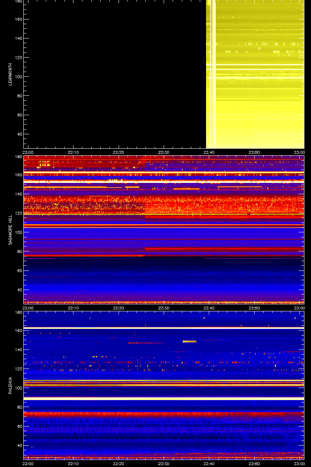Viewport: 311px width, 467px height.
Task: Pick 22:00 under the Palehua panel
Action: [28, 463]
